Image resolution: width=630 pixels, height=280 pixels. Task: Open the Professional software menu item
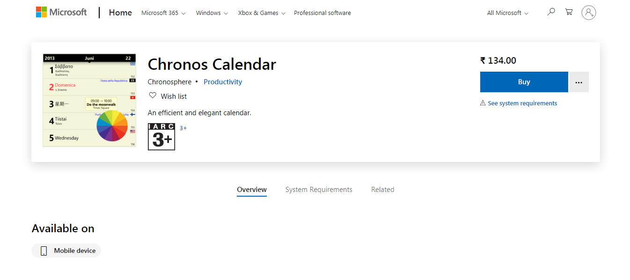tap(322, 13)
